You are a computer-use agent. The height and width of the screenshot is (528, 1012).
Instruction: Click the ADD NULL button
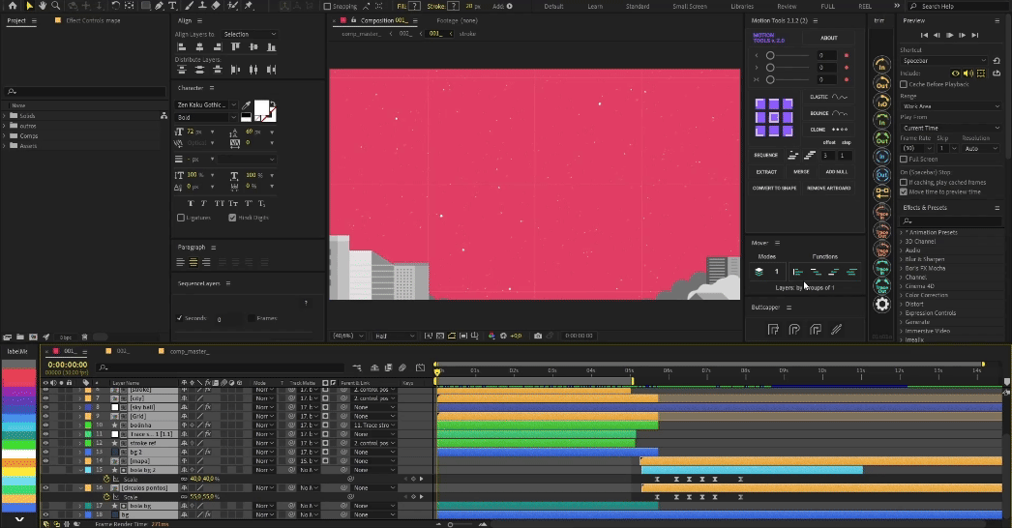837,172
